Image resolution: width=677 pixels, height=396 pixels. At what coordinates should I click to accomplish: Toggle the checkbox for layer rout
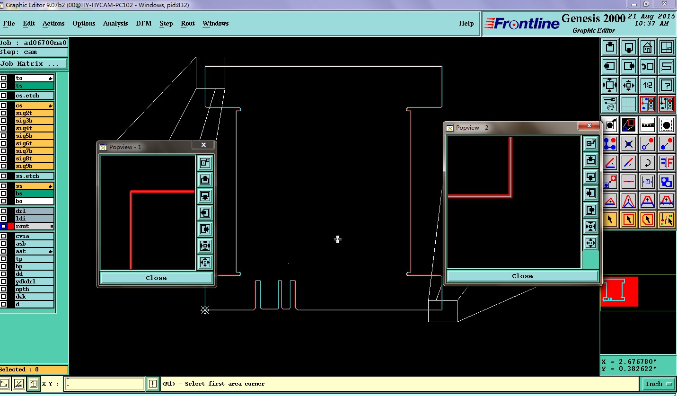[3, 226]
